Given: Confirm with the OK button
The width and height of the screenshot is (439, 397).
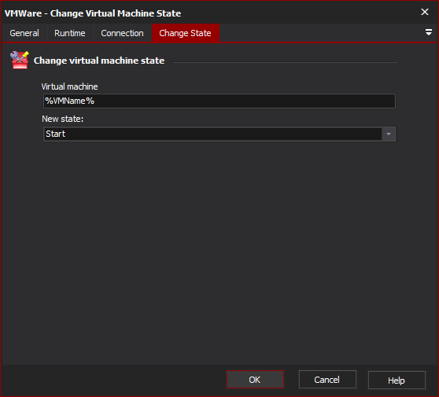Looking at the screenshot, I should (255, 380).
